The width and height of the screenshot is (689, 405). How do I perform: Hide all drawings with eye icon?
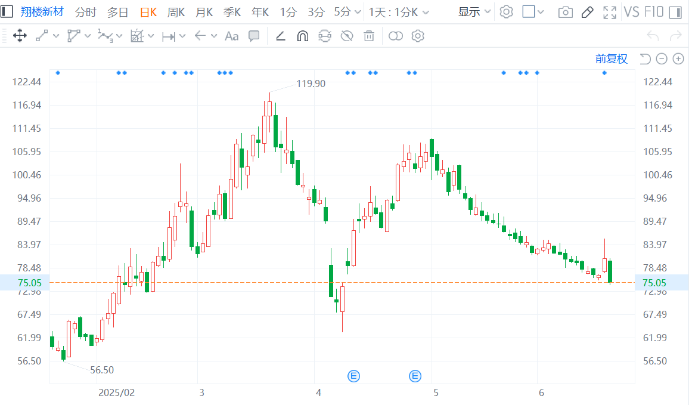tap(347, 36)
